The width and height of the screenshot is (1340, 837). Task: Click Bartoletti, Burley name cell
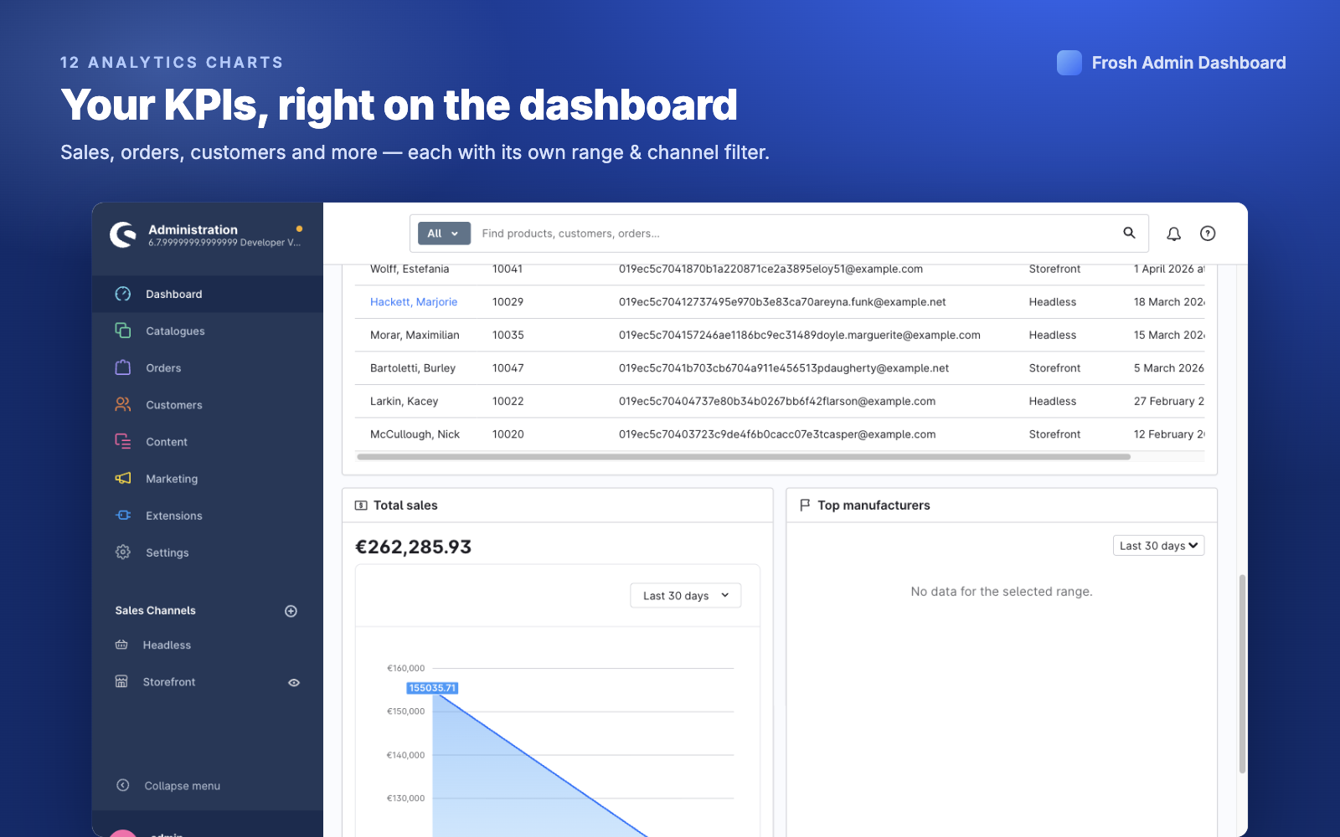(x=413, y=368)
